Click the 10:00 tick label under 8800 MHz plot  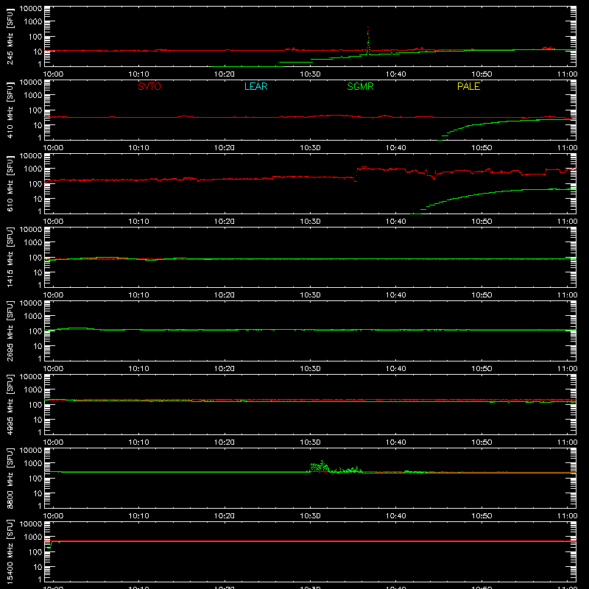click(53, 516)
